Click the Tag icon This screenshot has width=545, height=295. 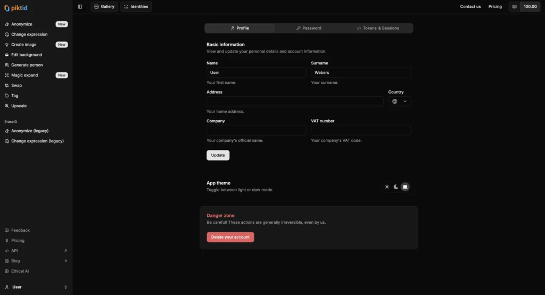[6, 96]
